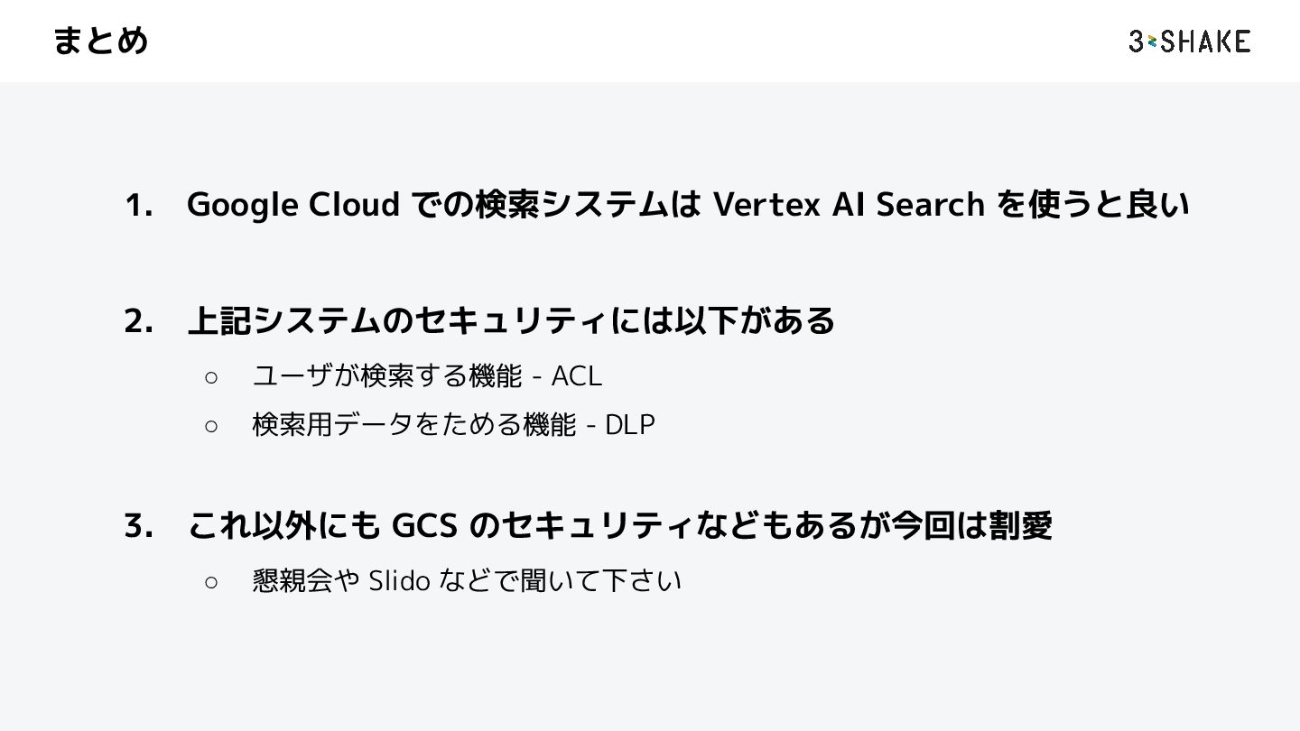Click the number 2. list marker

pos(138,320)
